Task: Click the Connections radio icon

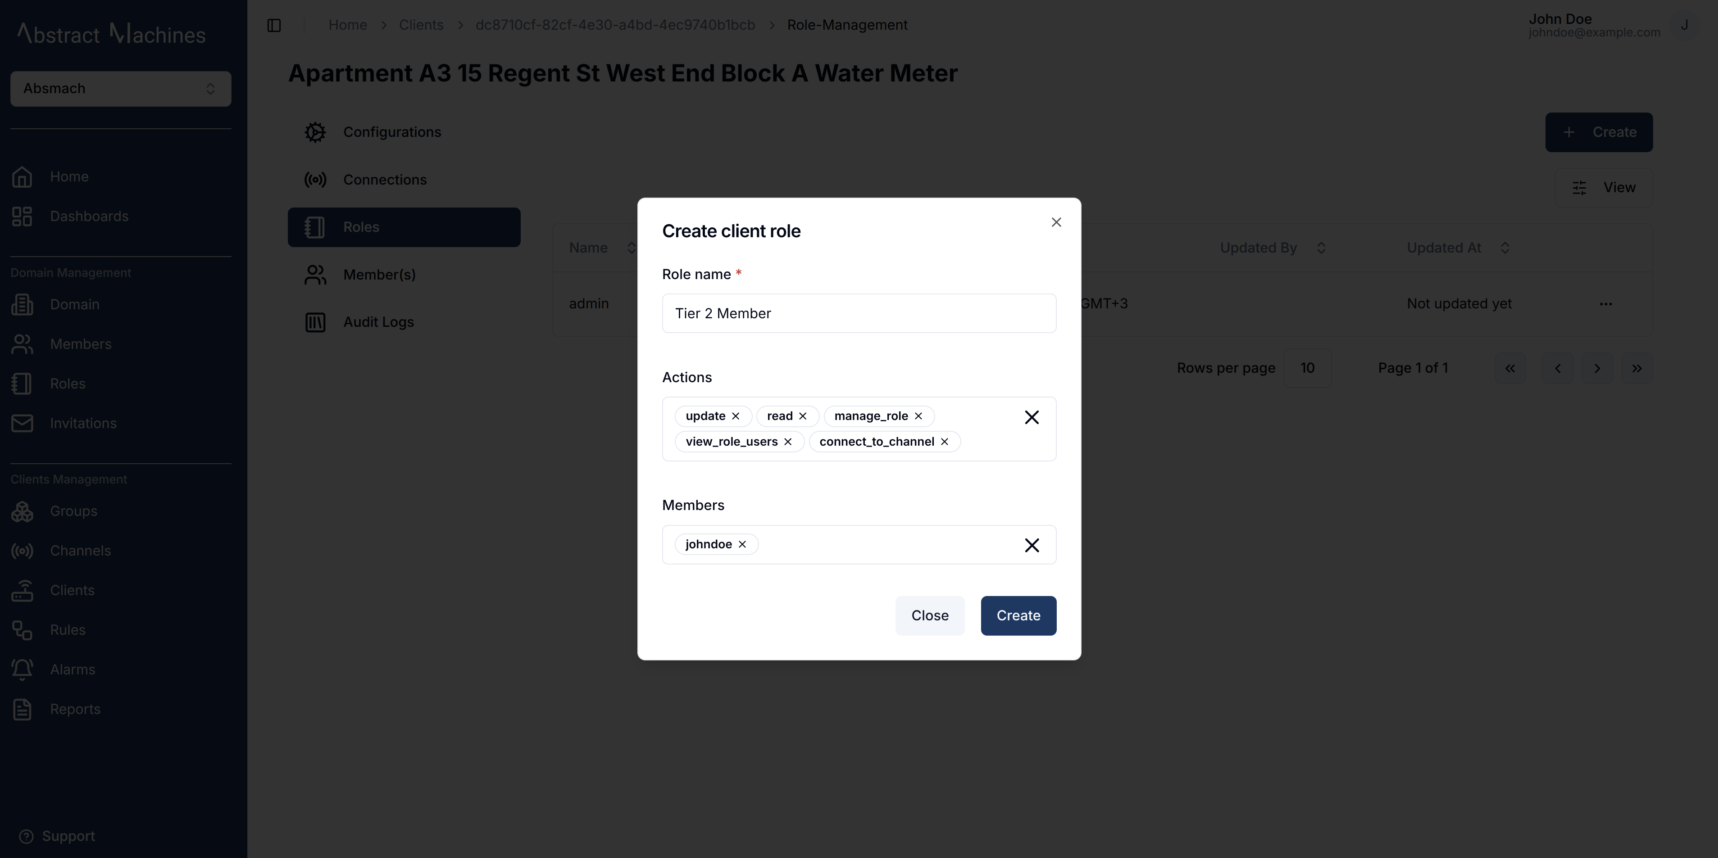Action: point(315,180)
